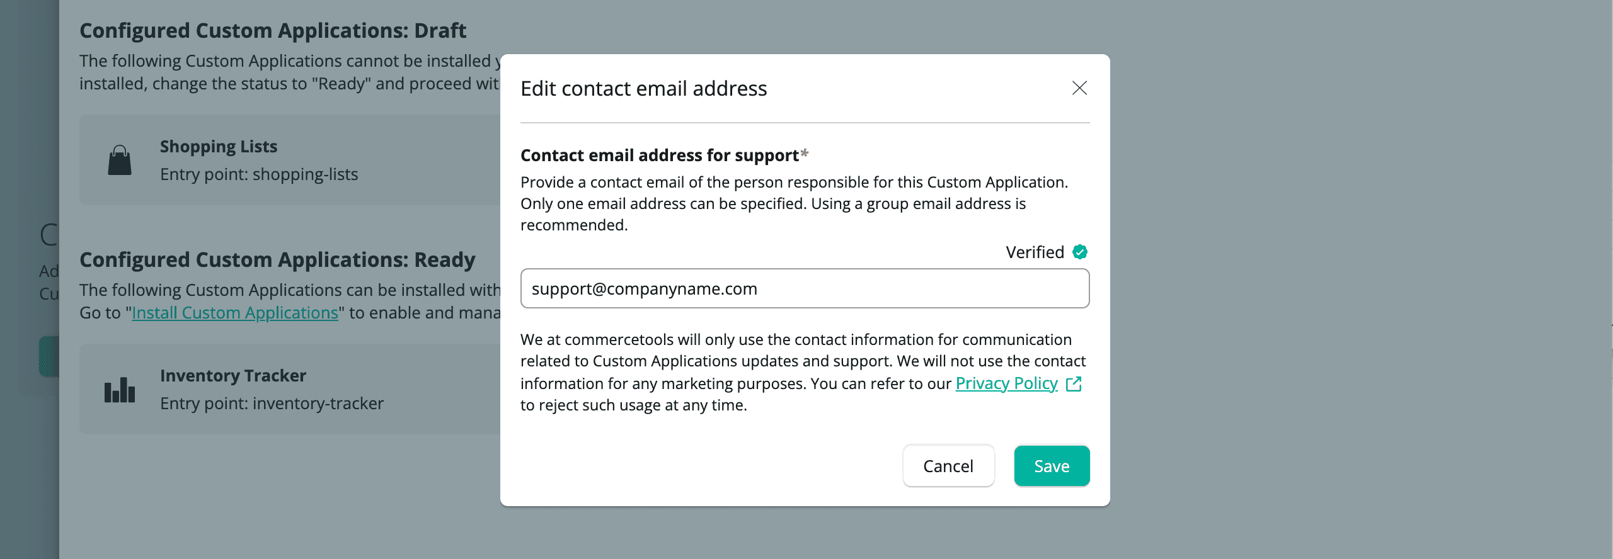Open Install Custom Applications link
Viewport: 1613px width, 559px height.
tap(235, 313)
